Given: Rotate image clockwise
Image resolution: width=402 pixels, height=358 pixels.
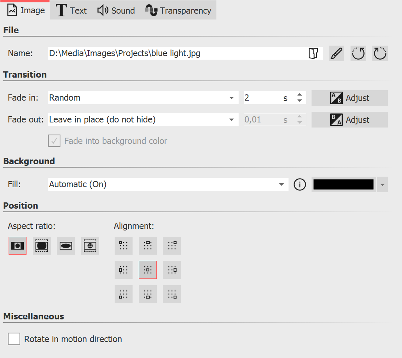Looking at the screenshot, I should tap(380, 53).
